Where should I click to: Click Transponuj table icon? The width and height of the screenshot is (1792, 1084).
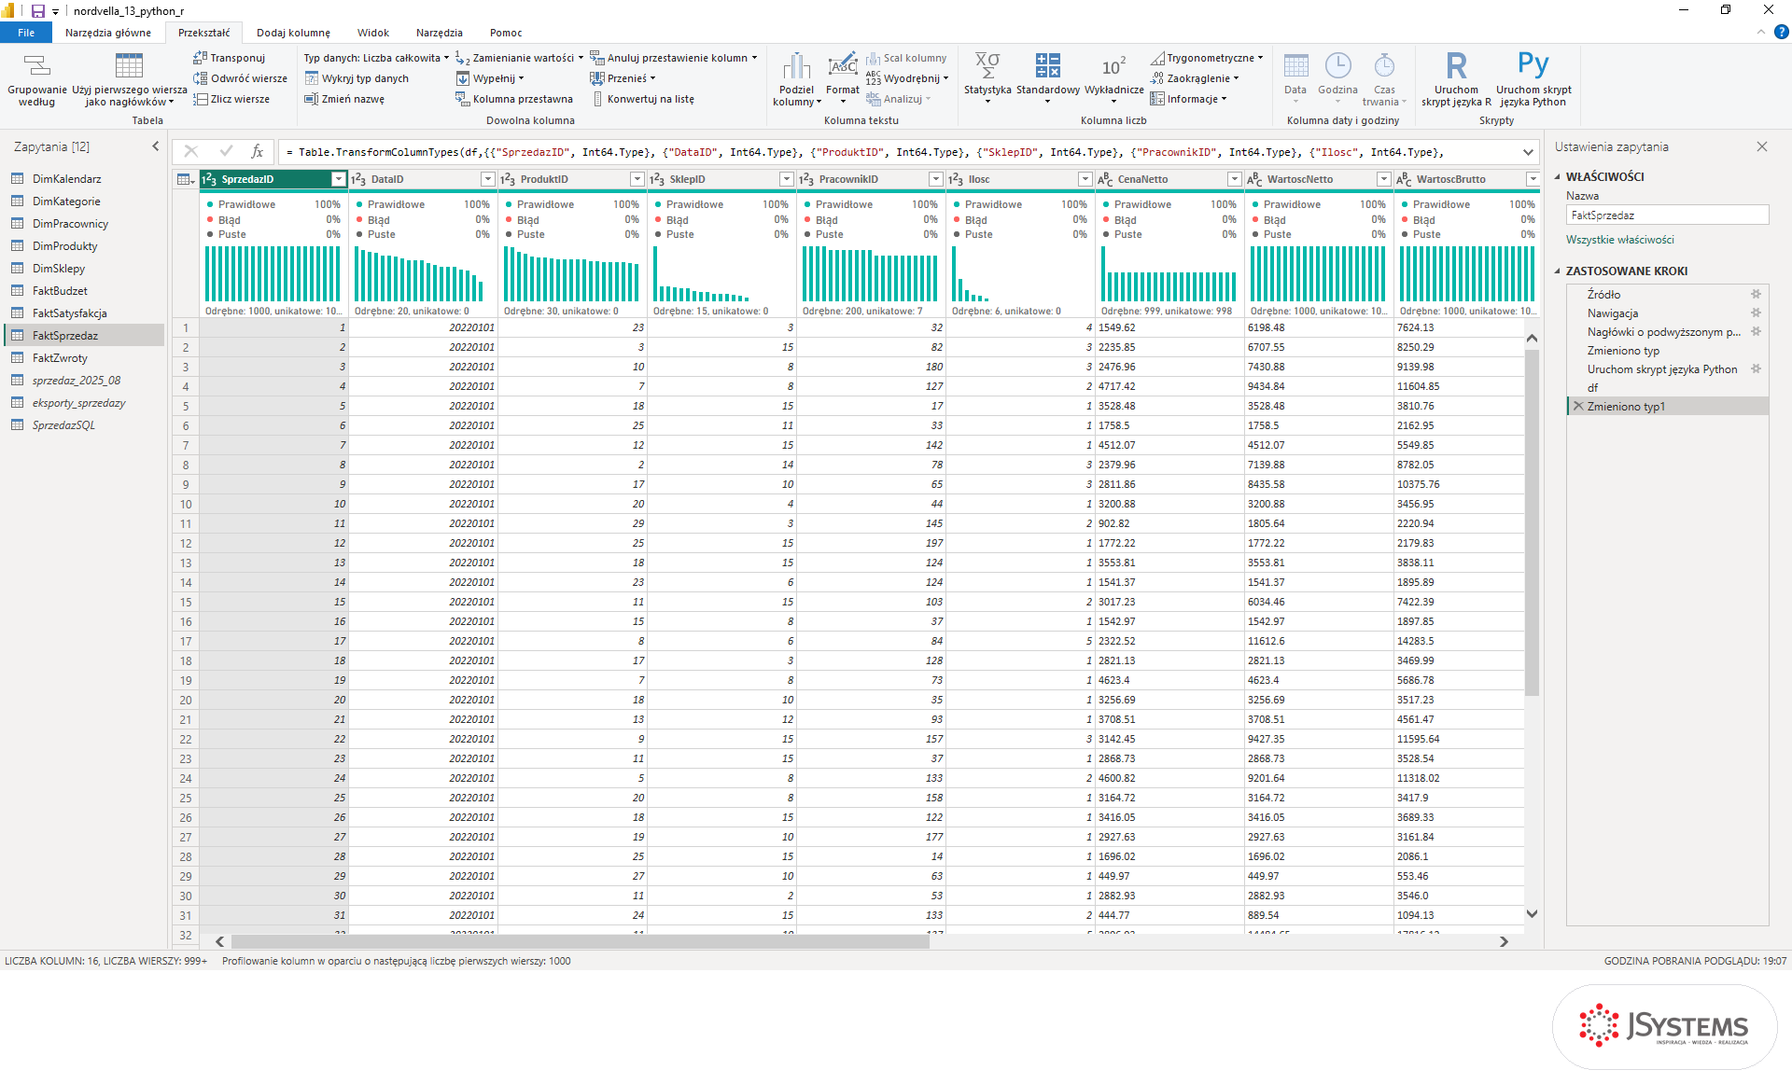[x=200, y=58]
